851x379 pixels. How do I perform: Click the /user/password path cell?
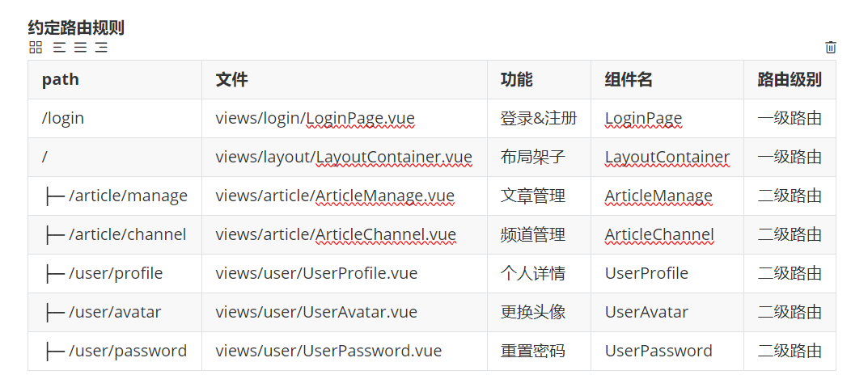point(115,351)
